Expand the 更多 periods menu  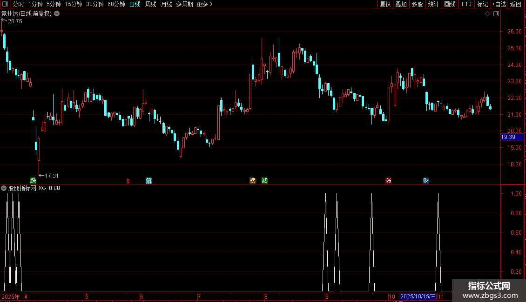[205, 4]
